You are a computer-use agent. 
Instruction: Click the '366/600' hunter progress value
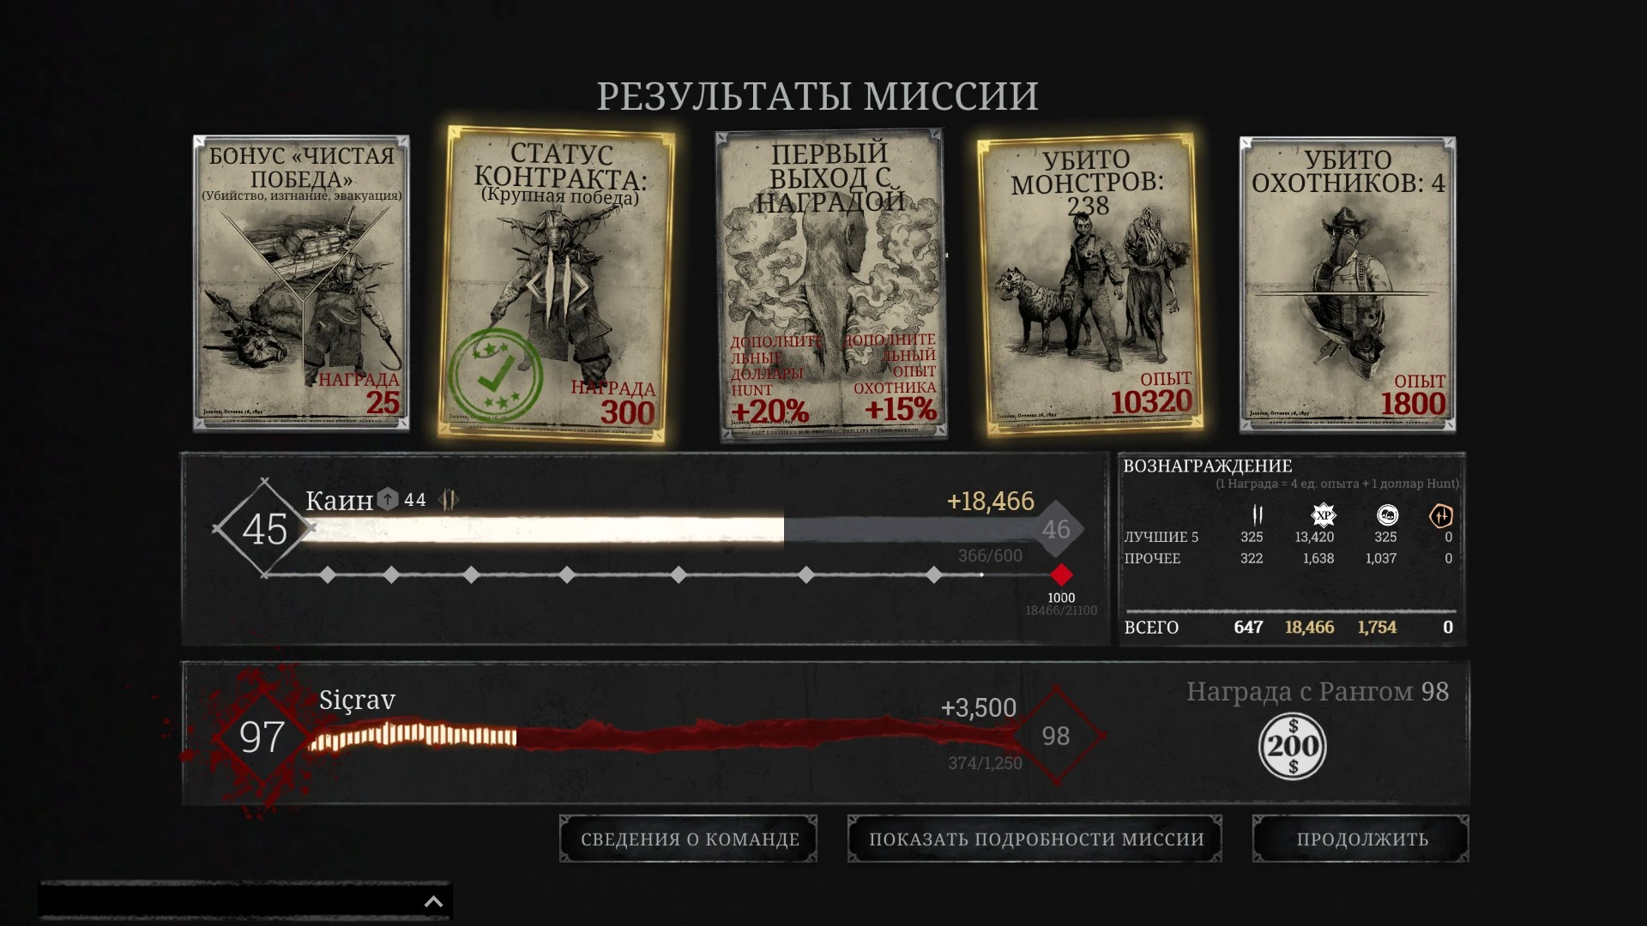(990, 556)
